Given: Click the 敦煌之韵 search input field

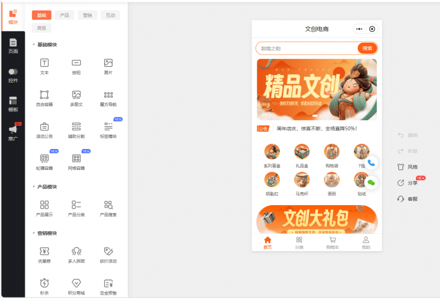Looking at the screenshot, I should 307,48.
